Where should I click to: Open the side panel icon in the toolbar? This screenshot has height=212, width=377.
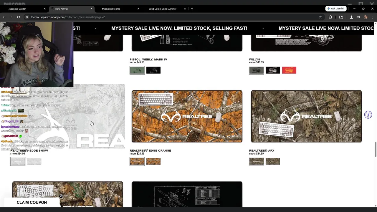click(341, 17)
